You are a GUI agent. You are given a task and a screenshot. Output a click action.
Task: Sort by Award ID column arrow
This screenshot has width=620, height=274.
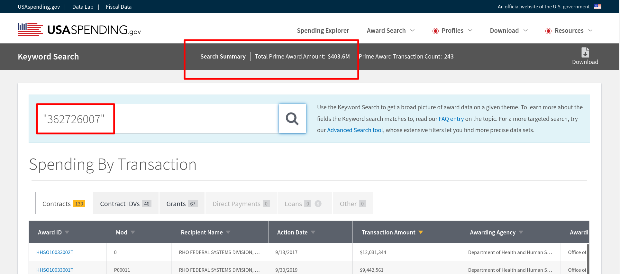click(67, 232)
